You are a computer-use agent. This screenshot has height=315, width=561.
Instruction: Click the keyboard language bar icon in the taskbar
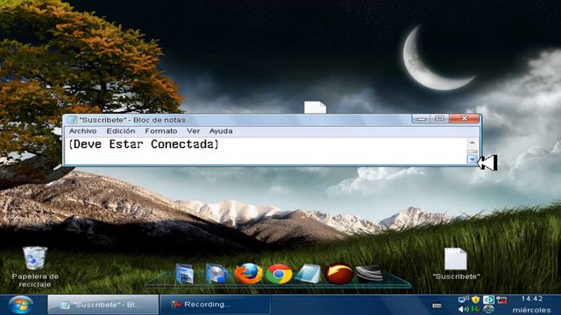tap(437, 305)
